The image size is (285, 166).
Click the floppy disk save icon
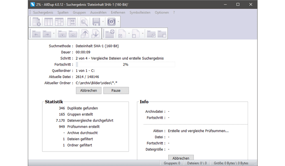click(96, 22)
